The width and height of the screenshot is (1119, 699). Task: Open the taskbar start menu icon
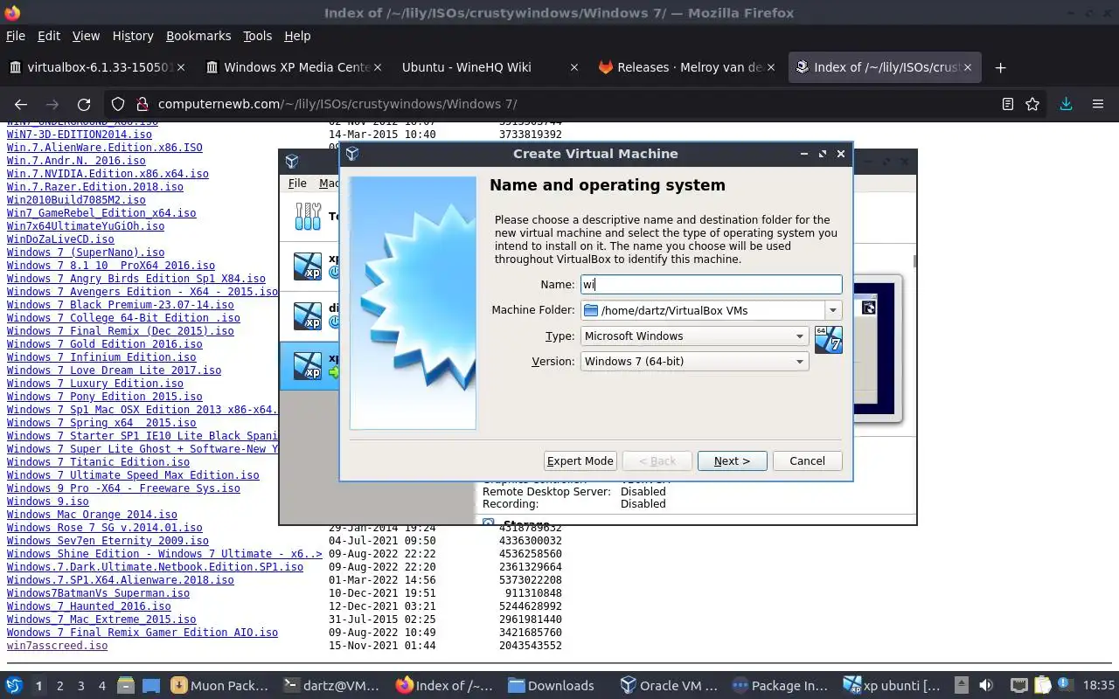[x=13, y=686]
